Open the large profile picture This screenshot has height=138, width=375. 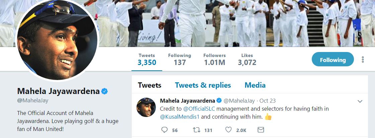click(x=57, y=39)
